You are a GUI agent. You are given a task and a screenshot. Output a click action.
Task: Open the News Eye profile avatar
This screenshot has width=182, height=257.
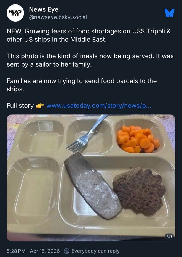pos(15,13)
